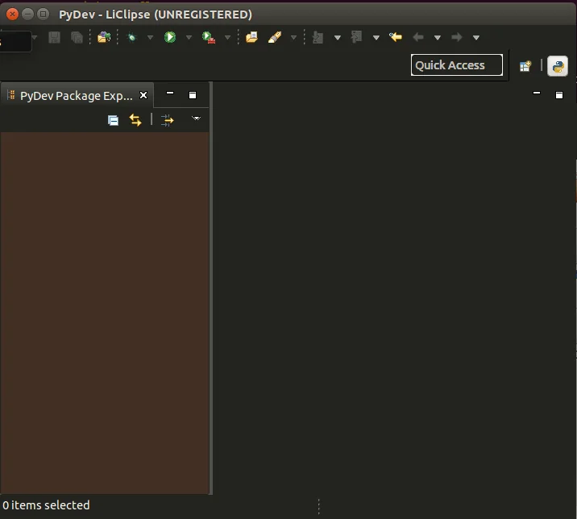This screenshot has height=519, width=577.
Task: Start a Debug session with bug icon
Action: [x=131, y=37]
